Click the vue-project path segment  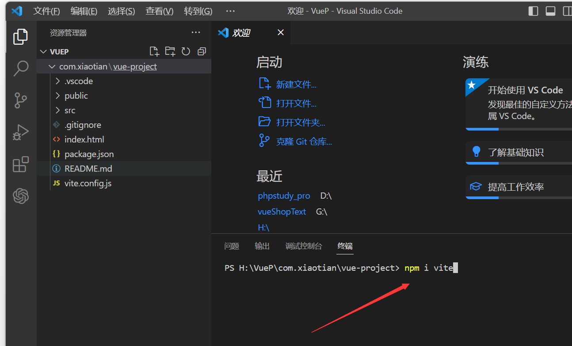(135, 66)
